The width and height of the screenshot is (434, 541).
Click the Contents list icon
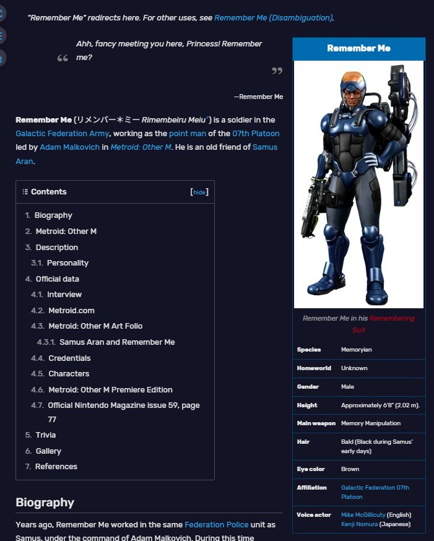point(25,192)
